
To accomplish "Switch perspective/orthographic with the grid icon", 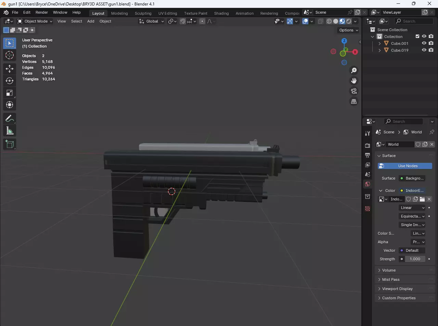I will (354, 101).
